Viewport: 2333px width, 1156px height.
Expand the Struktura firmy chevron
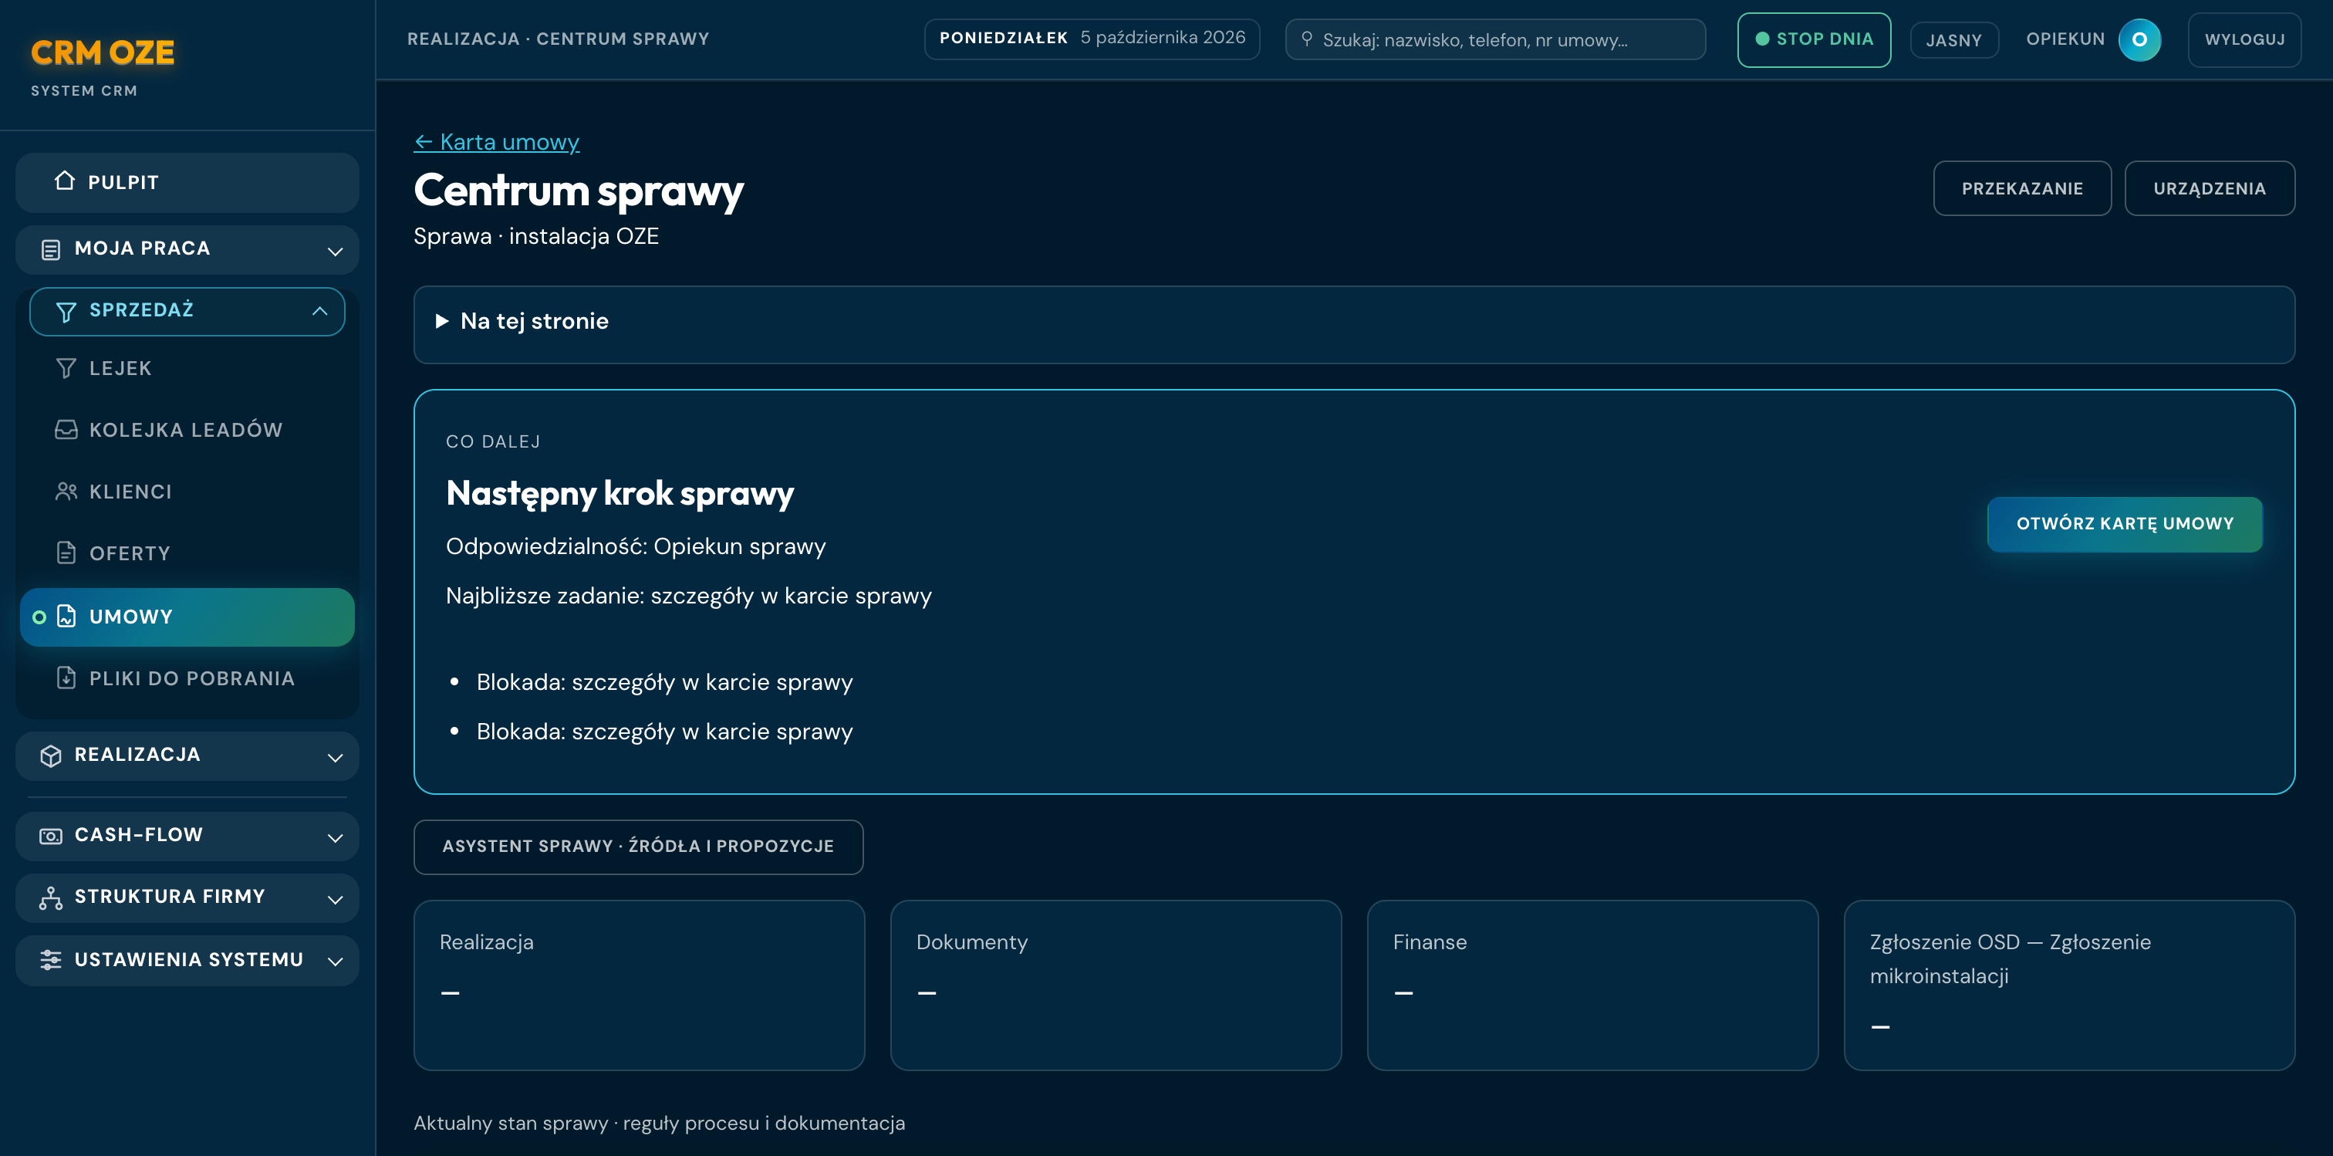335,899
